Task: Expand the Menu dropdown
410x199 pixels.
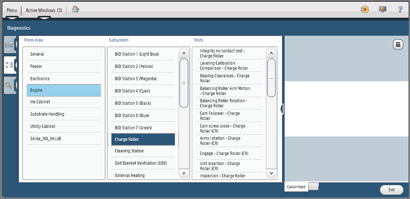Action: 12,10
